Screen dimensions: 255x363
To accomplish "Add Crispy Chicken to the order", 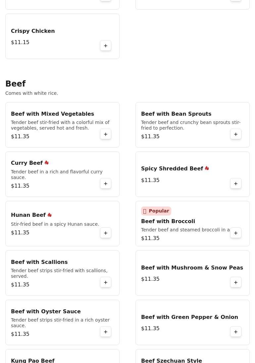I will (x=106, y=46).
